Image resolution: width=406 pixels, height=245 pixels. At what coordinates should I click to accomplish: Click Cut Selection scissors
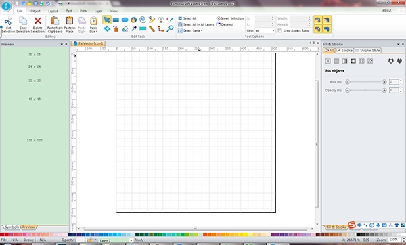[x=8, y=24]
